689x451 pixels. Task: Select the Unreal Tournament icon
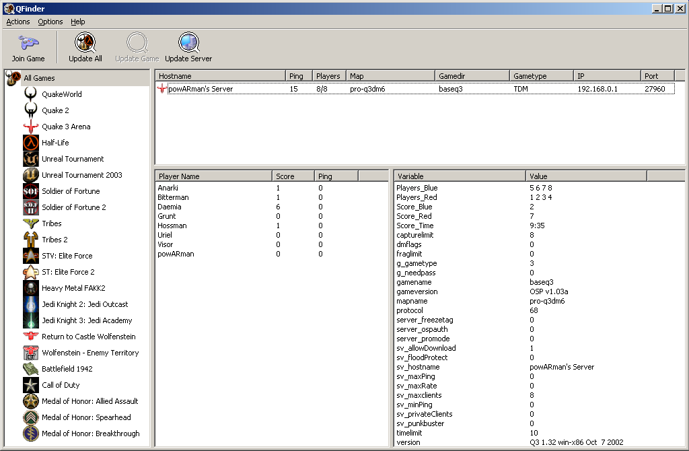[x=31, y=159]
